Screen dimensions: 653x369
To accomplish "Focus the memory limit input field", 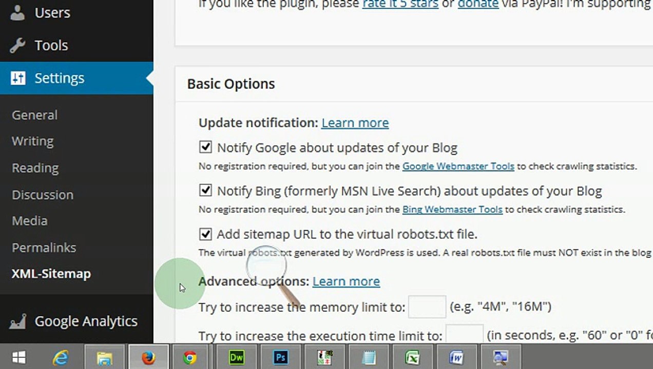I will 427,307.
